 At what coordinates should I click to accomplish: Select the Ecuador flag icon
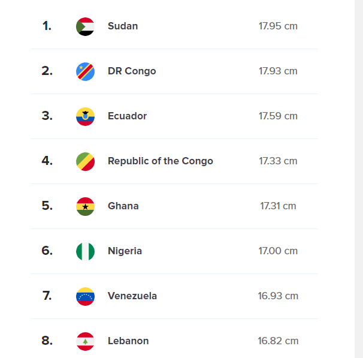[x=85, y=116]
